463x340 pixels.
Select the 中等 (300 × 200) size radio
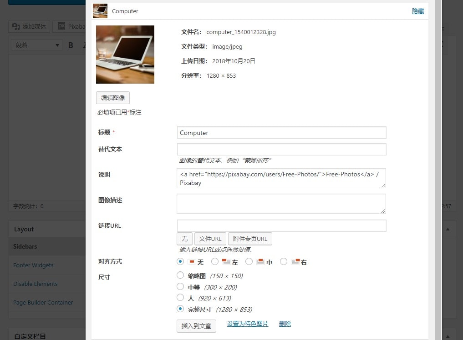[181, 287]
